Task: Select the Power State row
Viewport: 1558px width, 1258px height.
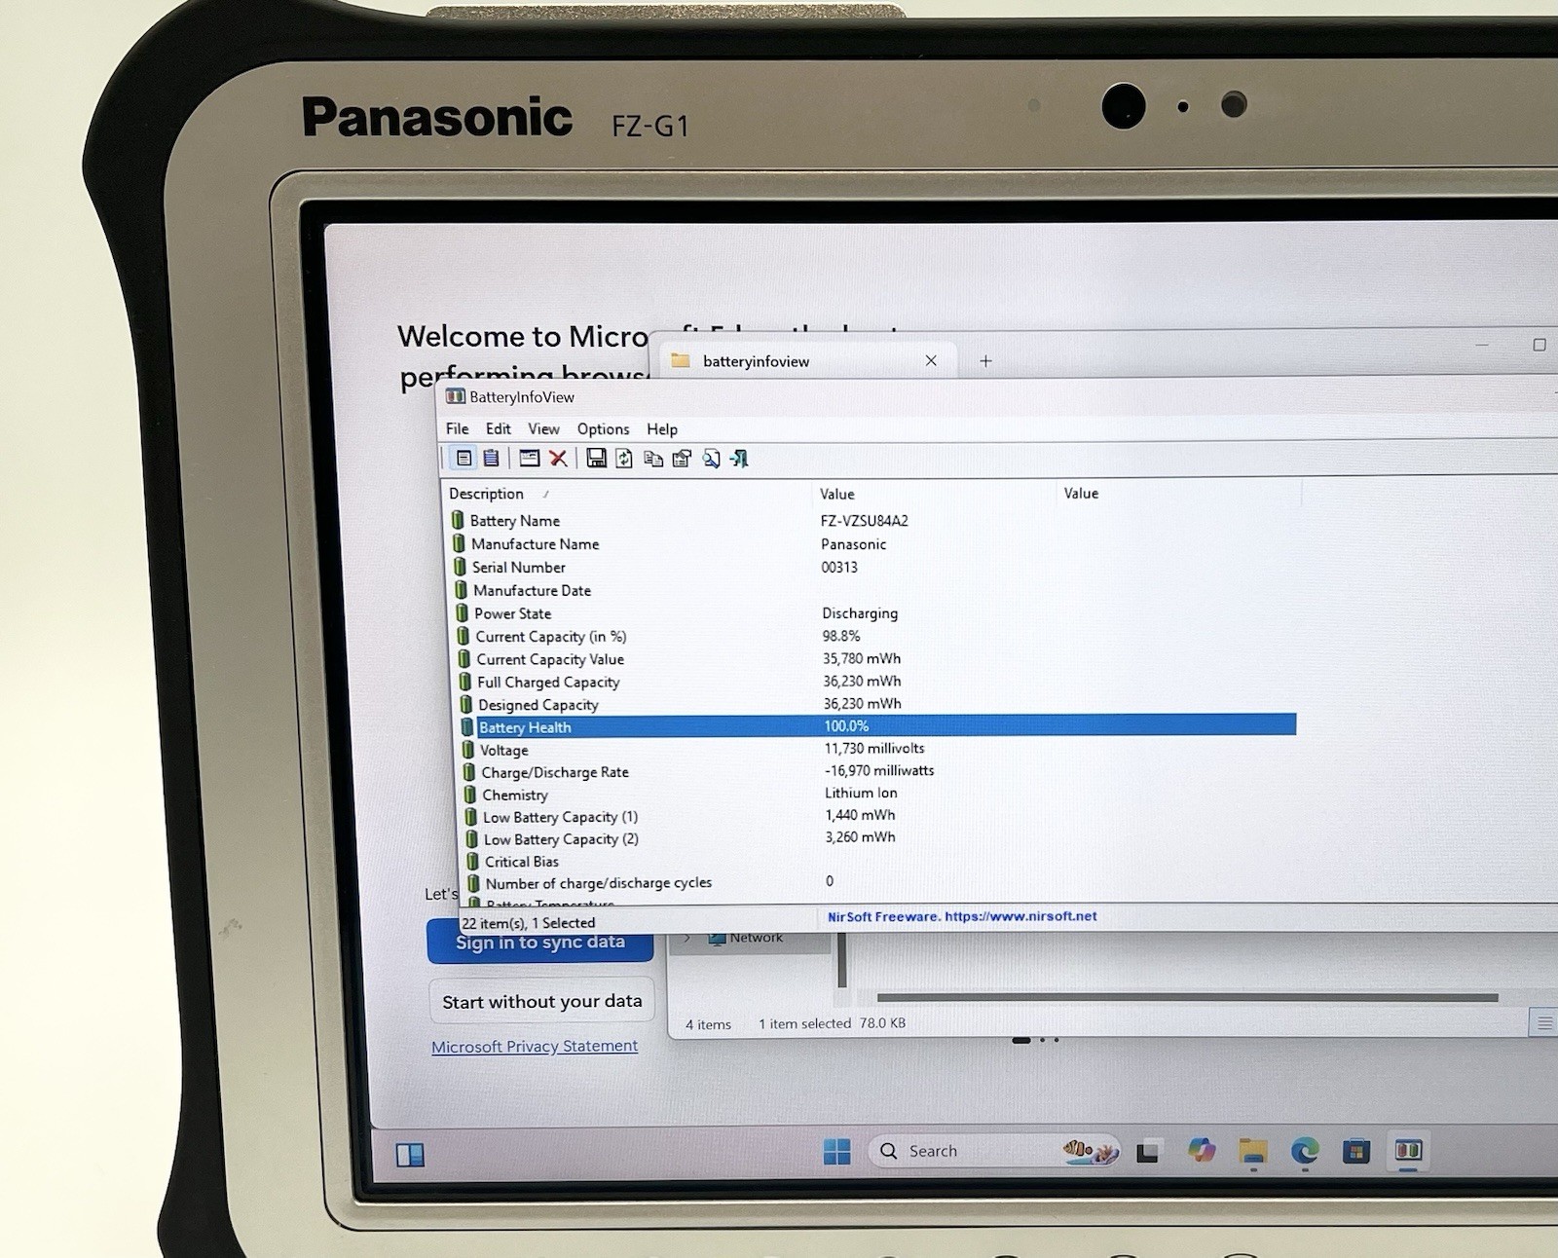Action: pyautogui.click(x=875, y=613)
